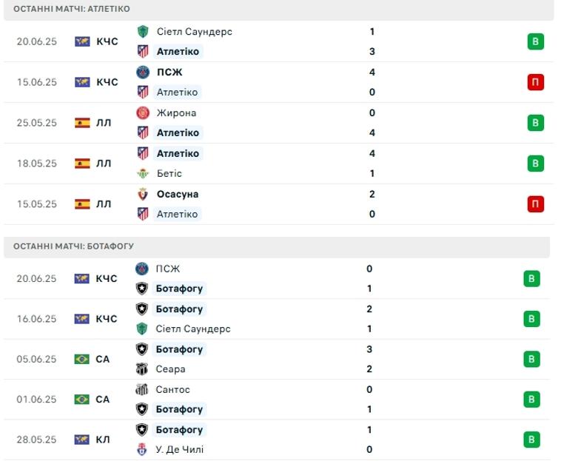Image resolution: width=561 pixels, height=461 pixels.
Task: Click the У. Де Чилі club crest
Action: [142, 449]
